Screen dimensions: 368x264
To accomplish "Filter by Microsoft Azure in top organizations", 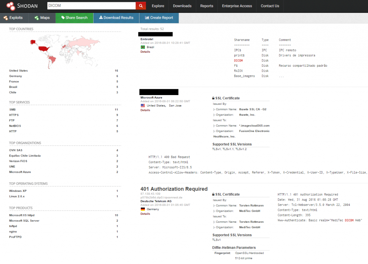I will tap(20, 172).
